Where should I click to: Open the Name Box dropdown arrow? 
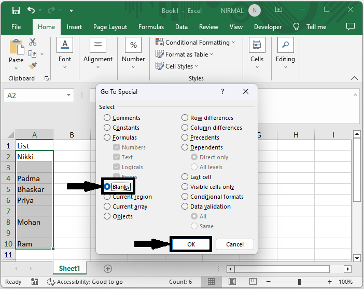[69, 95]
